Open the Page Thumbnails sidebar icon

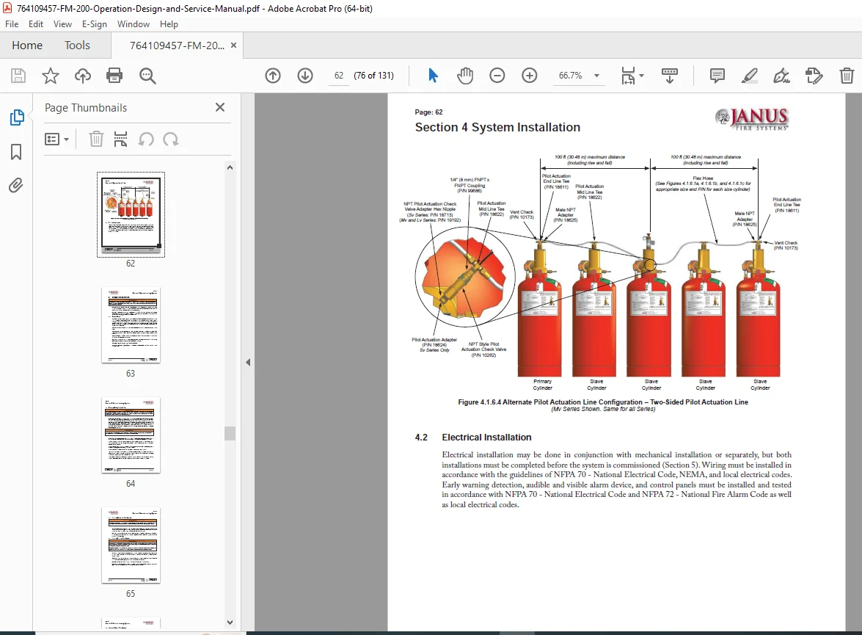point(16,117)
